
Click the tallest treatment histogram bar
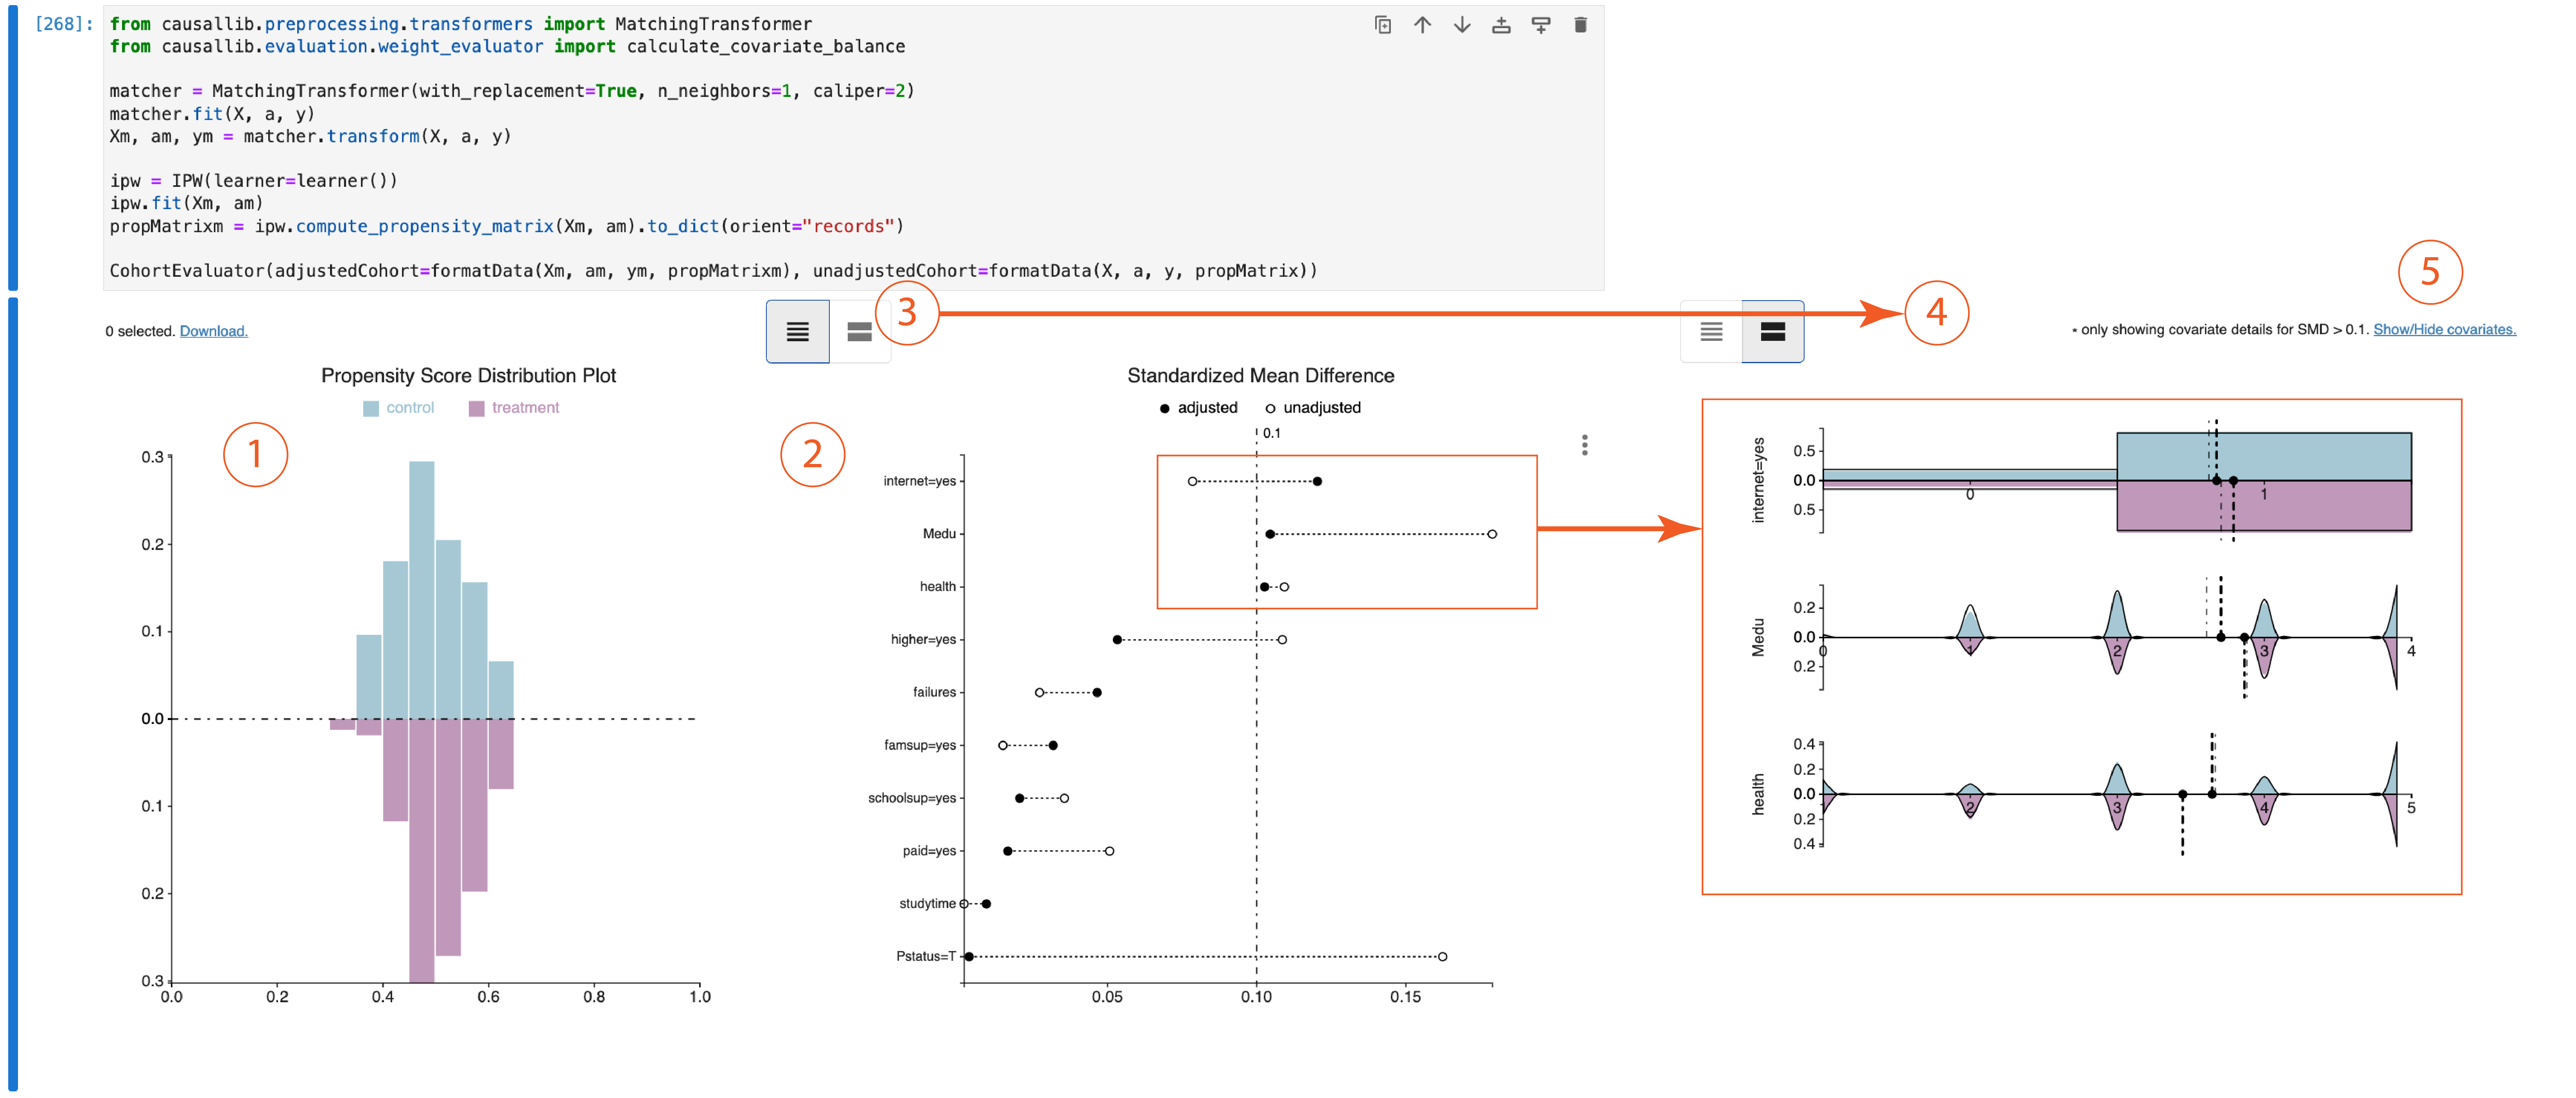(421, 850)
